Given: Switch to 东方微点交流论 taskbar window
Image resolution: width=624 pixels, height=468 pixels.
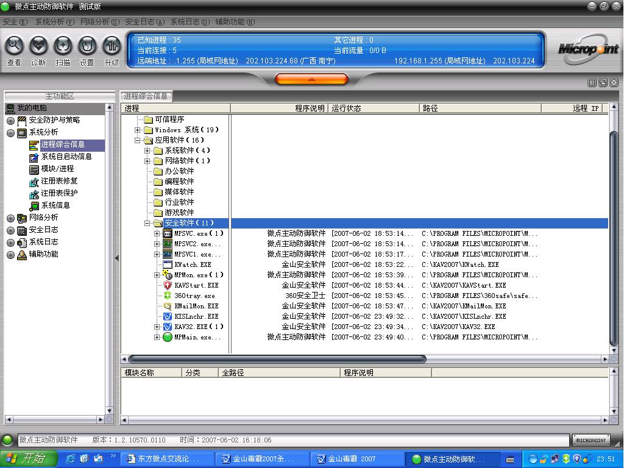Looking at the screenshot, I should click(x=167, y=459).
